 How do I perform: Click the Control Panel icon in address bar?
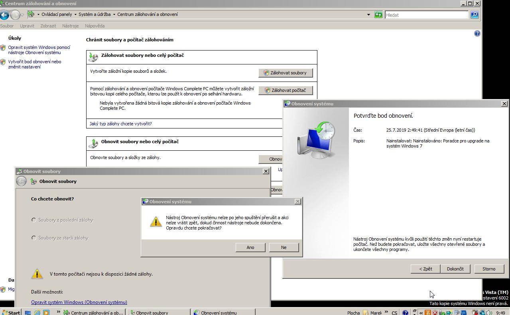pyautogui.click(x=31, y=15)
